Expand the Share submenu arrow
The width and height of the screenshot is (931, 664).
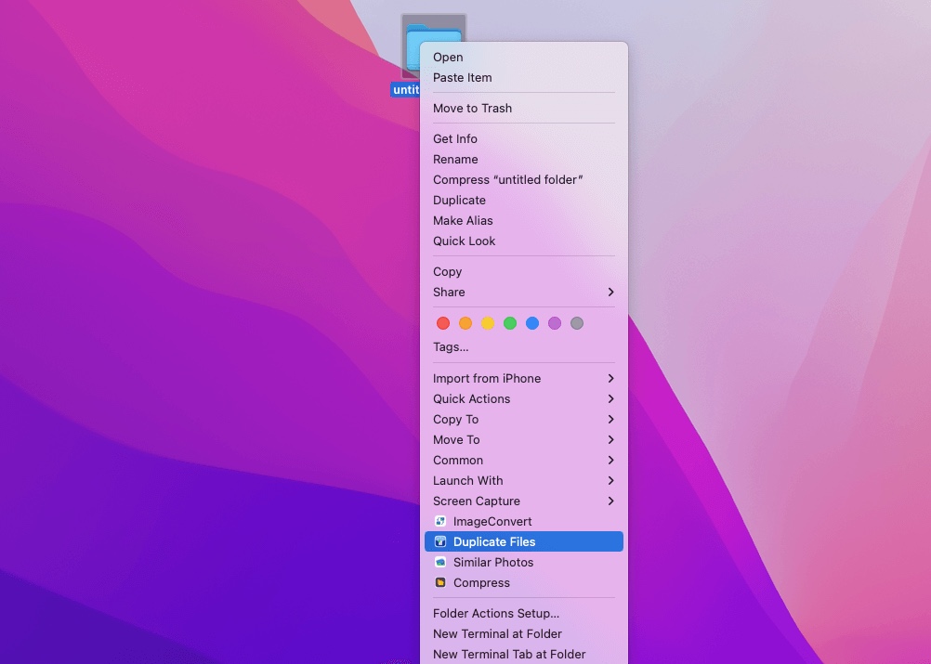[x=610, y=293]
